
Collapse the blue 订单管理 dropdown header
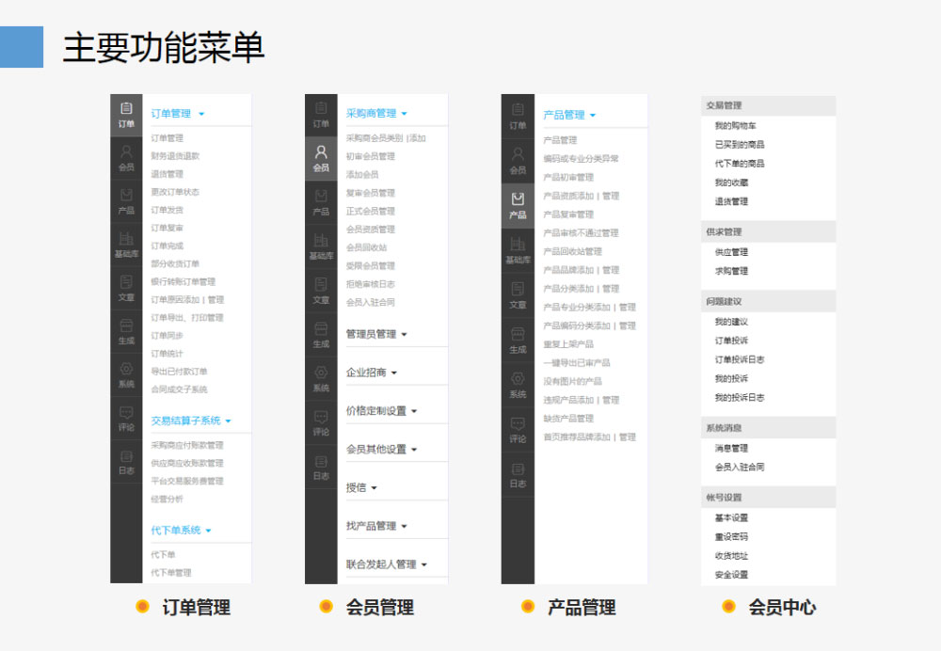click(x=178, y=114)
